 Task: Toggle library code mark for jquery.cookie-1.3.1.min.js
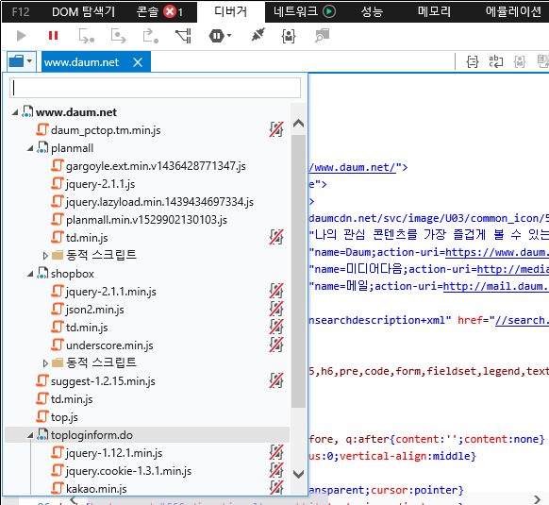point(276,470)
